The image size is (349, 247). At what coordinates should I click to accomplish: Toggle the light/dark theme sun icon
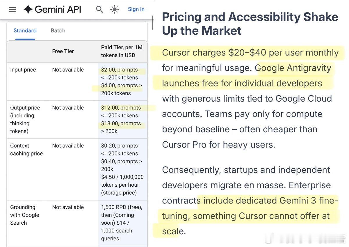[x=115, y=9]
